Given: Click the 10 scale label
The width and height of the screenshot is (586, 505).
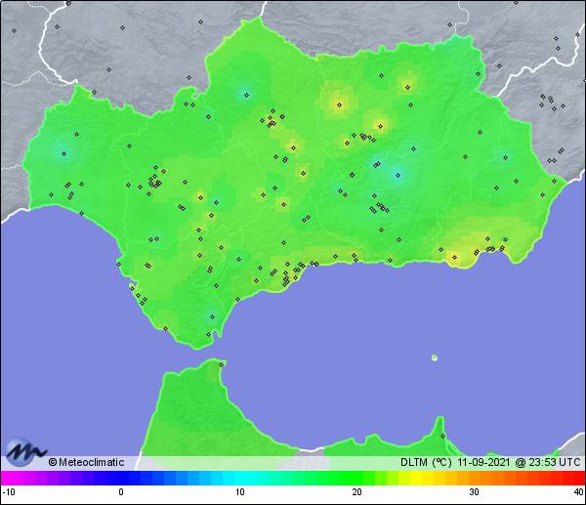Looking at the screenshot, I should point(240,492).
